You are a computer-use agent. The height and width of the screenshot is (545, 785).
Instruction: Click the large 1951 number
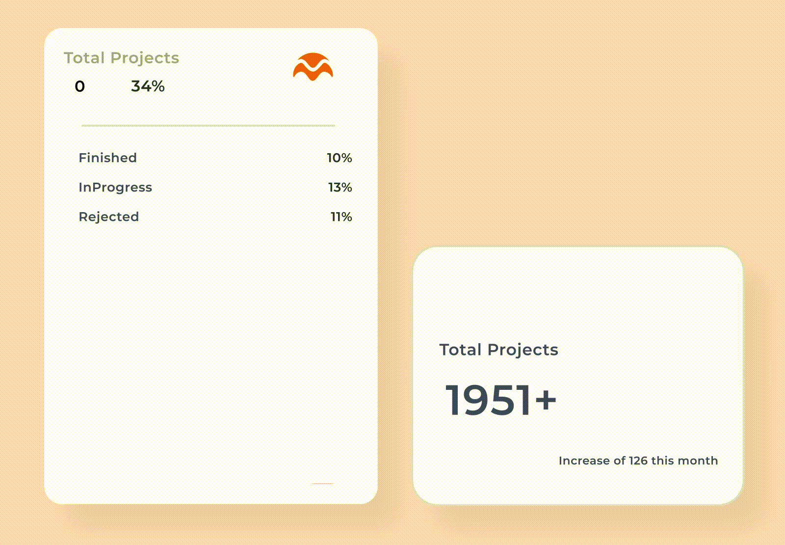point(488,400)
